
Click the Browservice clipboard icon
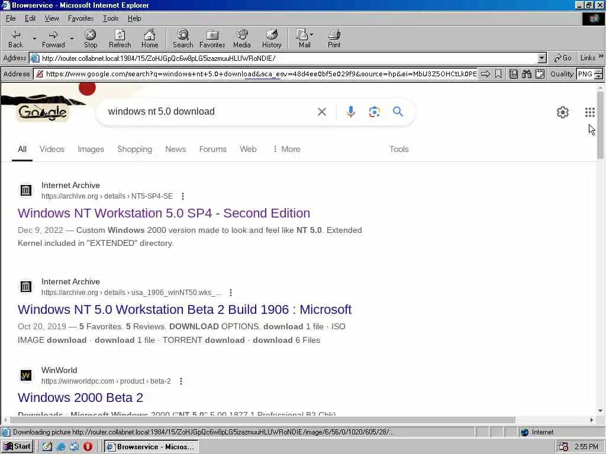[540, 74]
